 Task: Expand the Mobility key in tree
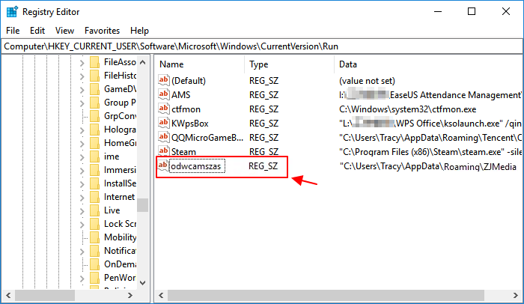click(x=82, y=237)
